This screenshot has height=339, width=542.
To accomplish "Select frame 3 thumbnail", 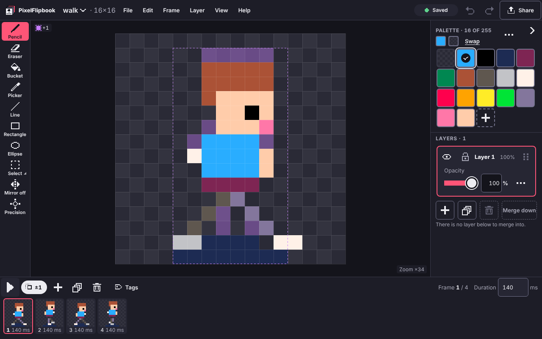I will tap(81, 316).
